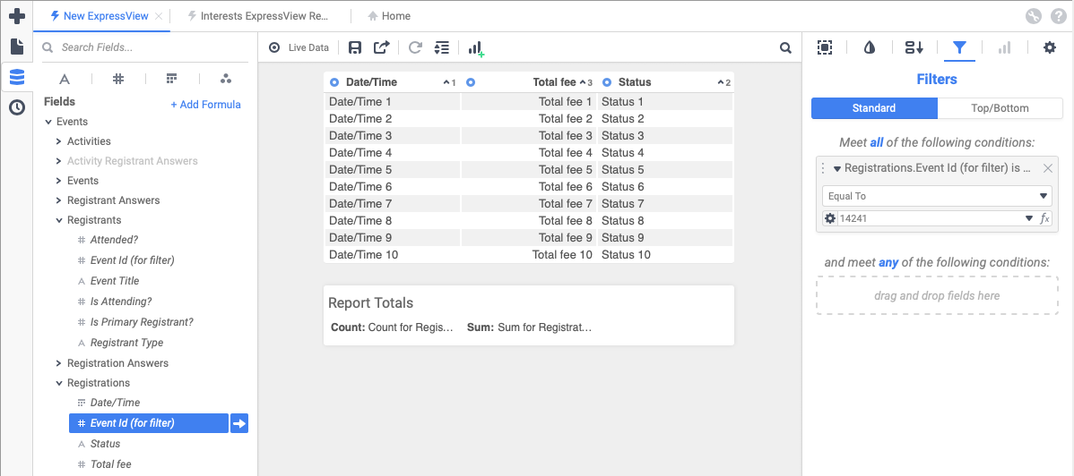The image size is (1074, 476).
Task: Expand the Activities field category
Action: 58,141
